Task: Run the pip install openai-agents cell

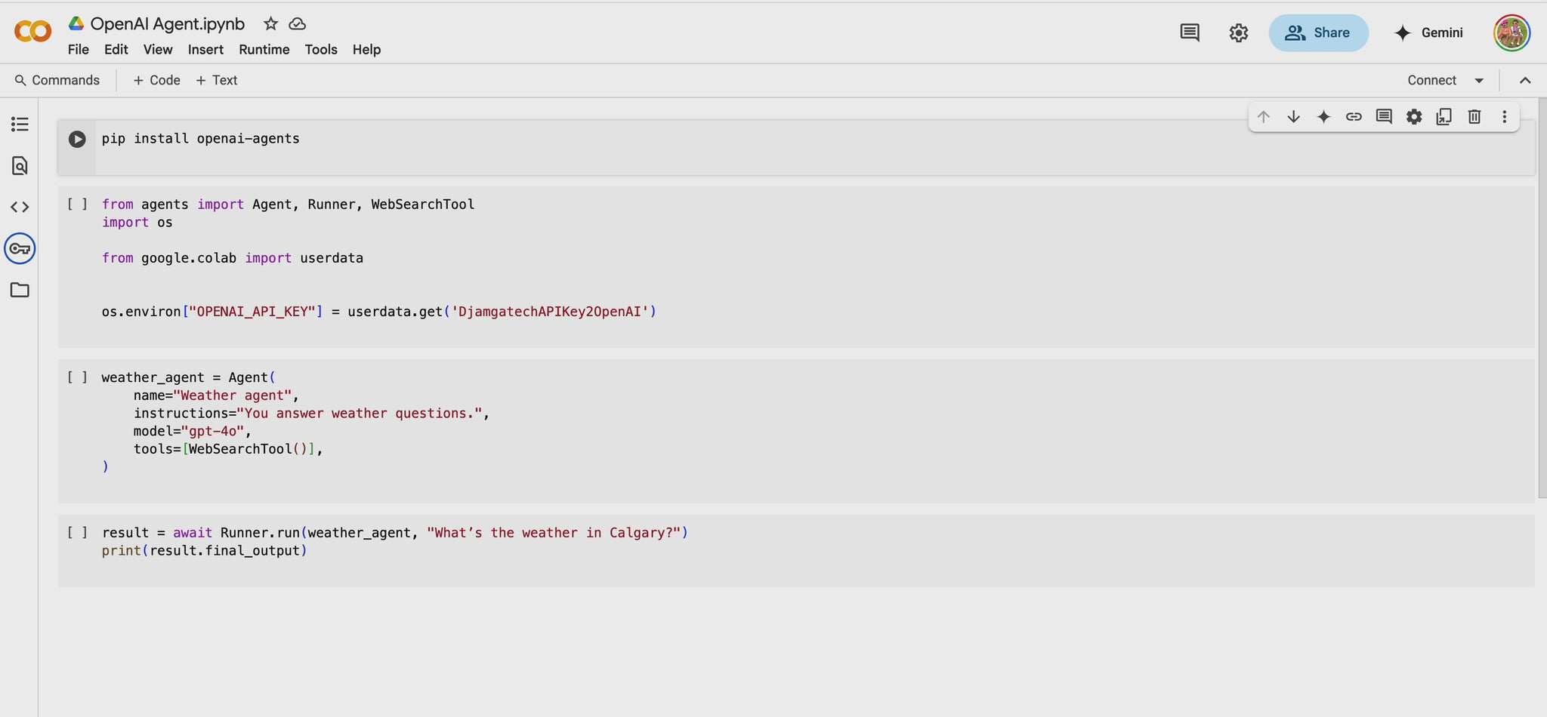Action: pos(77,139)
